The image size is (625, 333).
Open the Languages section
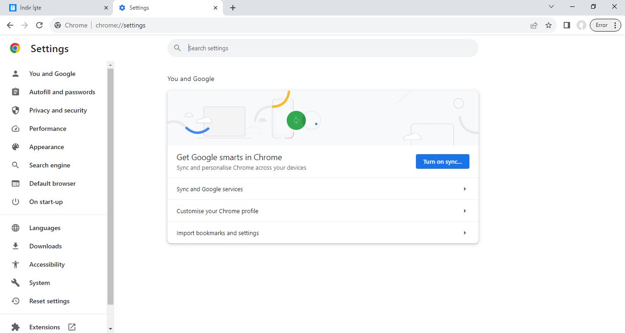point(45,228)
